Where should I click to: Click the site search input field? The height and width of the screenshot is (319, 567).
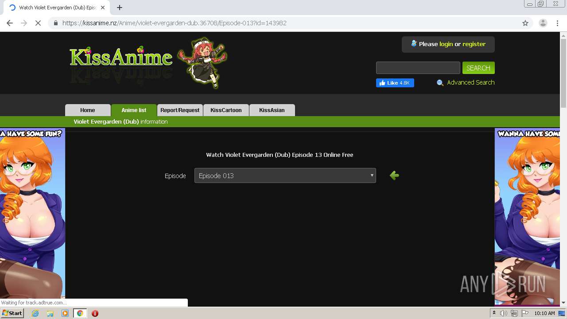tap(418, 68)
